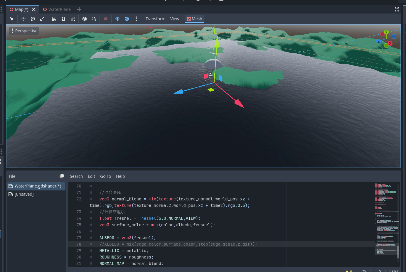Screen dimensions: 406x272
Task: Pick the Scale Mode tool
Action: click(x=42, y=19)
